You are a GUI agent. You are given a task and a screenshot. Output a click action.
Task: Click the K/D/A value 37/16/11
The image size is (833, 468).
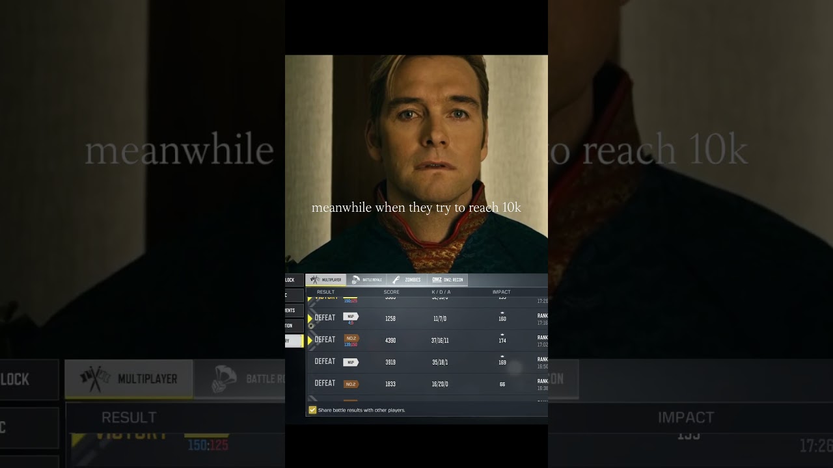click(441, 341)
